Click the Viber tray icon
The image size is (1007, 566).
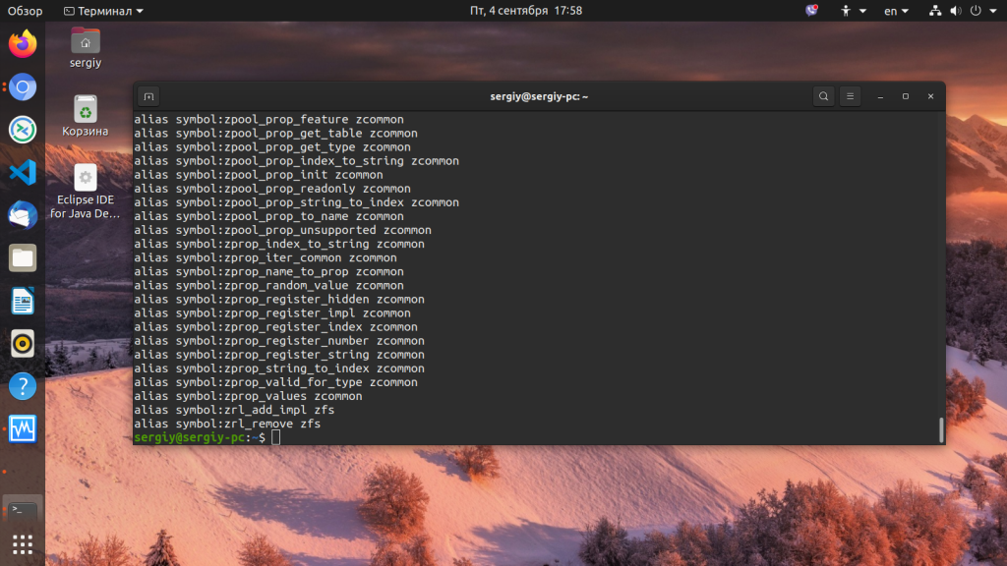point(811,11)
